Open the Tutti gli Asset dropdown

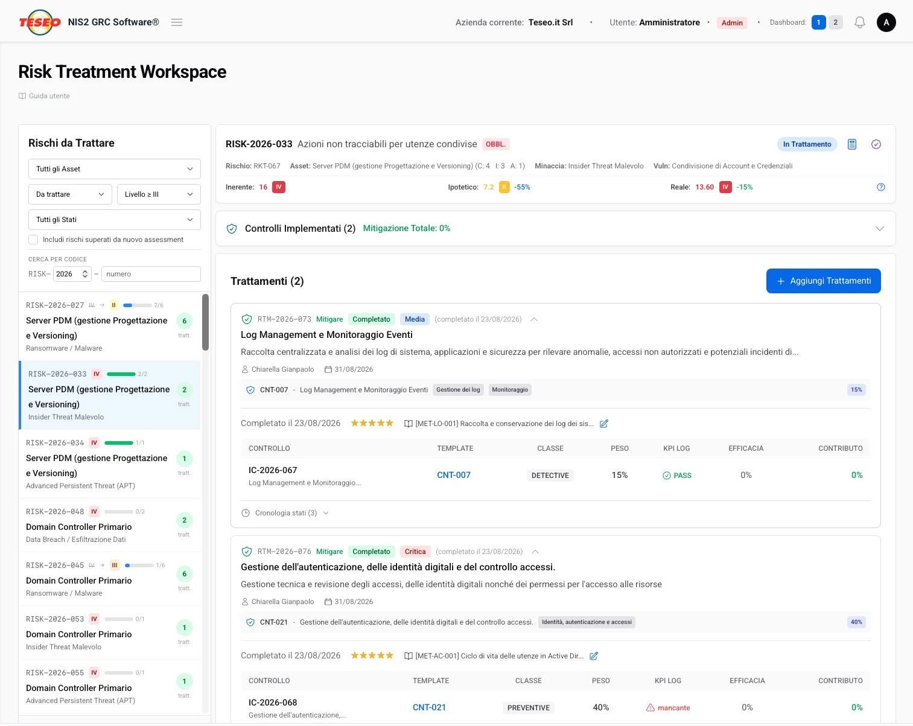tap(115, 169)
